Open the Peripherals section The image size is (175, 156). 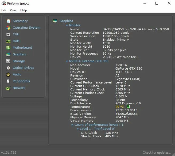[x=21, y=81]
